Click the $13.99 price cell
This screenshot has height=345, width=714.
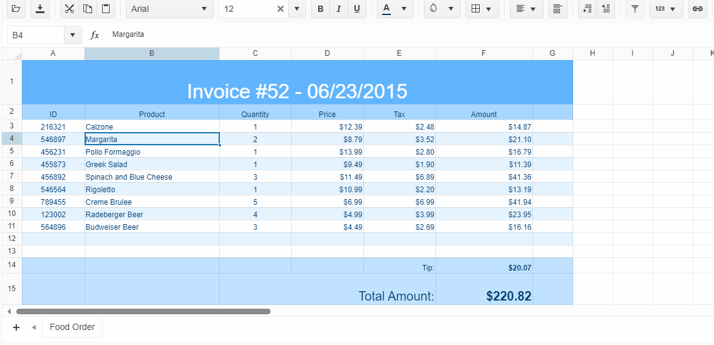(x=328, y=152)
